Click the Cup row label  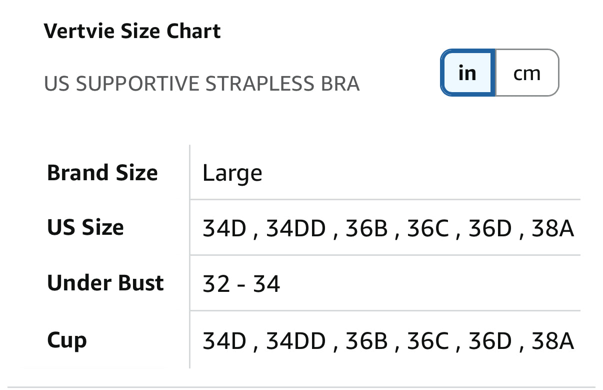click(67, 340)
